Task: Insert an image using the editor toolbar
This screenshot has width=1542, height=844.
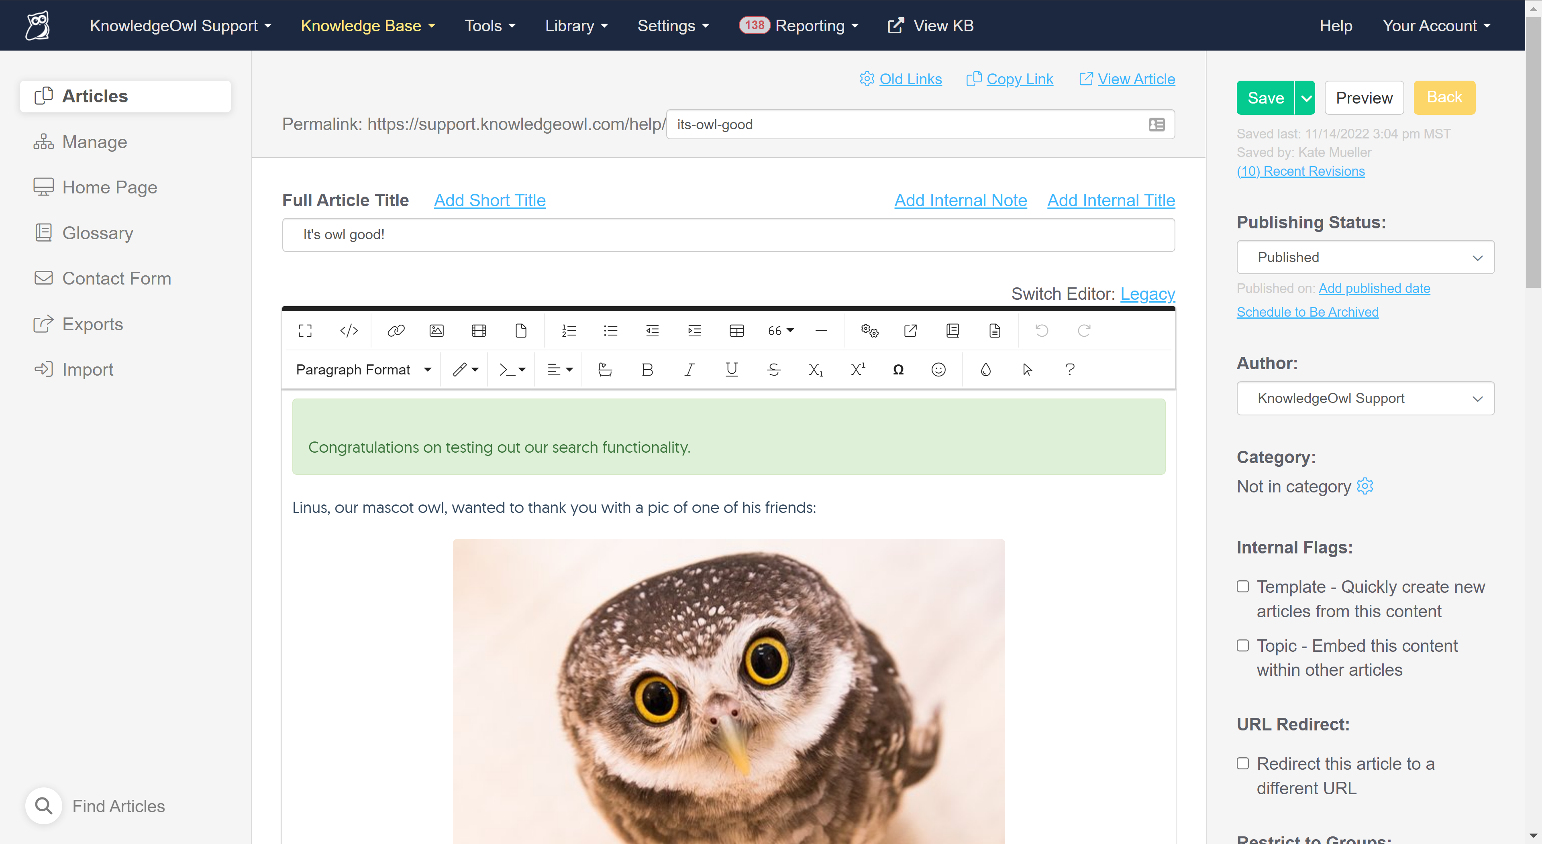Action: pyautogui.click(x=436, y=330)
